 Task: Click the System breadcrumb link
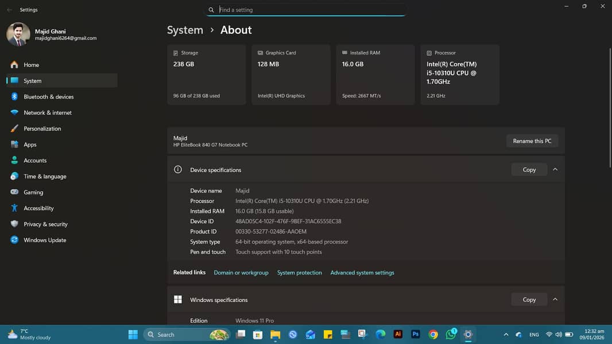[185, 30]
